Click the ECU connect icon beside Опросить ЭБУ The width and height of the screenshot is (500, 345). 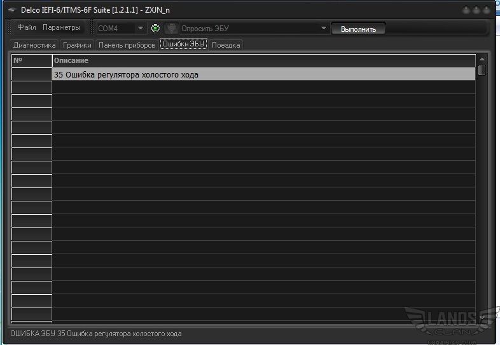point(171,29)
